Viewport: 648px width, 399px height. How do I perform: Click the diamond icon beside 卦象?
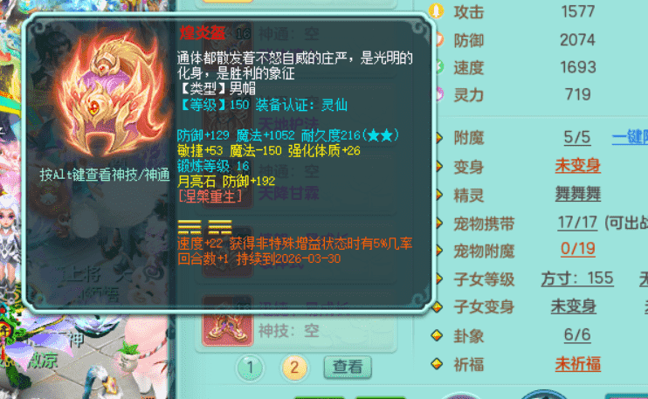coord(437,335)
